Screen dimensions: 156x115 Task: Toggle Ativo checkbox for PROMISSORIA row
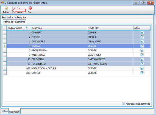[142, 51]
